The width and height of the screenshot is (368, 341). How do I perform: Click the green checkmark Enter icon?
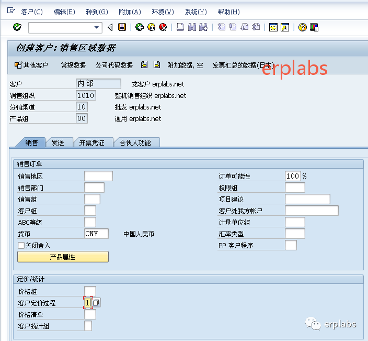(17, 27)
